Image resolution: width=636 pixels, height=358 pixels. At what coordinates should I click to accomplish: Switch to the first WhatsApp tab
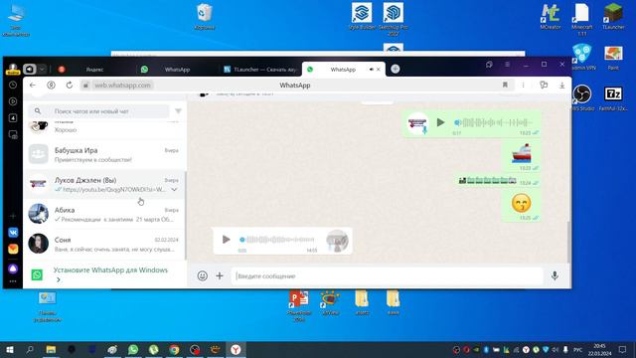177,70
